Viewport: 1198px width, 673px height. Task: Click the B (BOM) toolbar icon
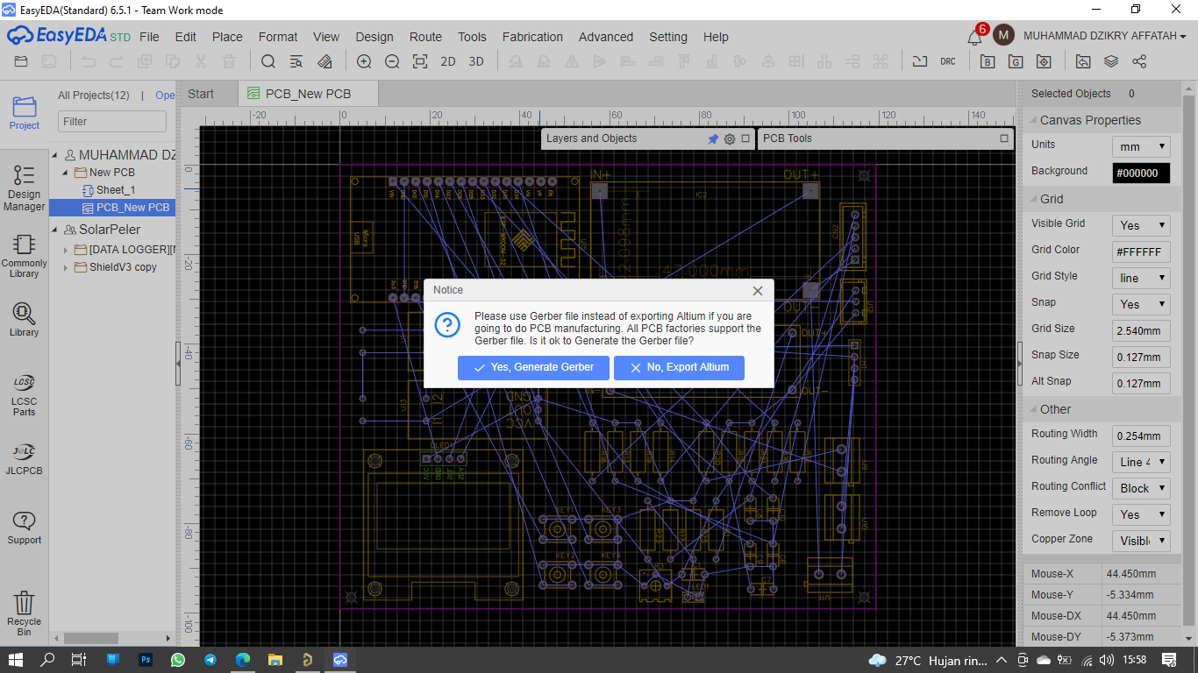coord(988,61)
